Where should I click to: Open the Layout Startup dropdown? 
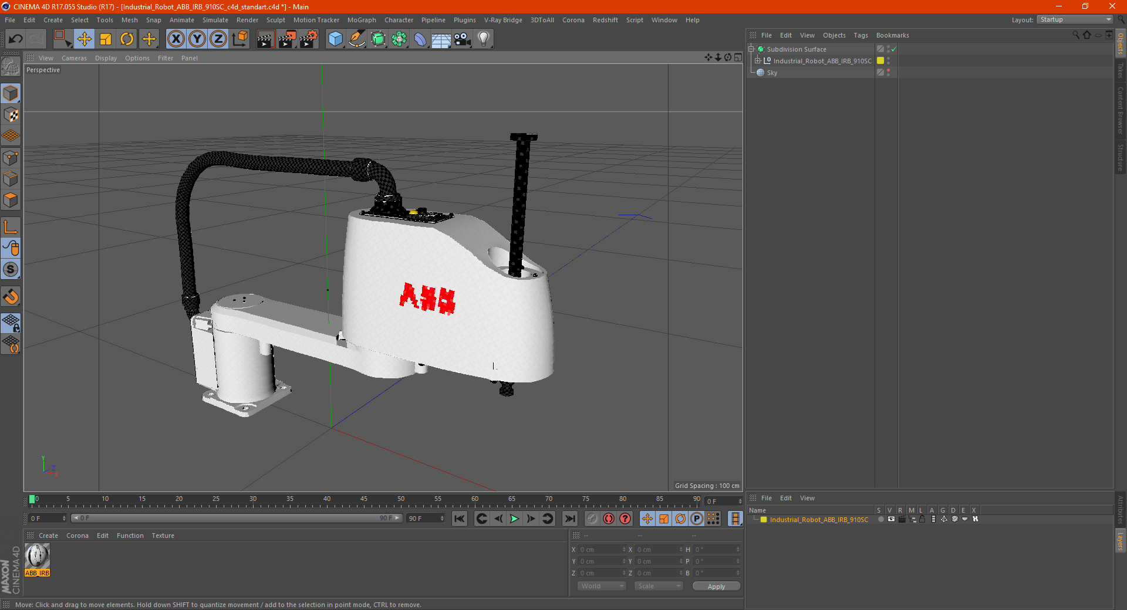1075,19
